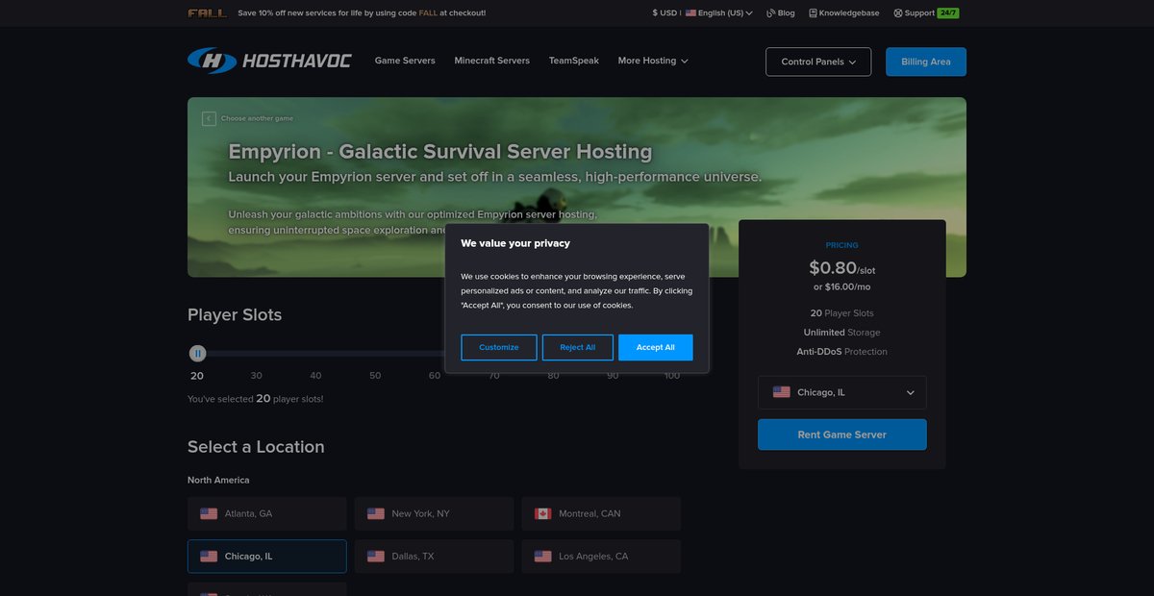Viewport: 1154px width, 596px height.
Task: Click the FALL promo code text
Action: click(428, 13)
